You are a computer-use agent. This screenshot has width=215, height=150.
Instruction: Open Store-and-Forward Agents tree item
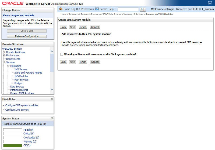click(x=28, y=73)
